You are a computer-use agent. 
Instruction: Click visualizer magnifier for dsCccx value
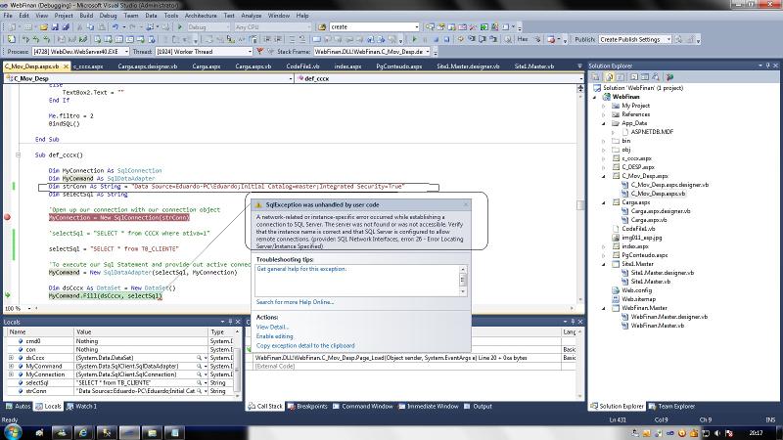[199, 358]
